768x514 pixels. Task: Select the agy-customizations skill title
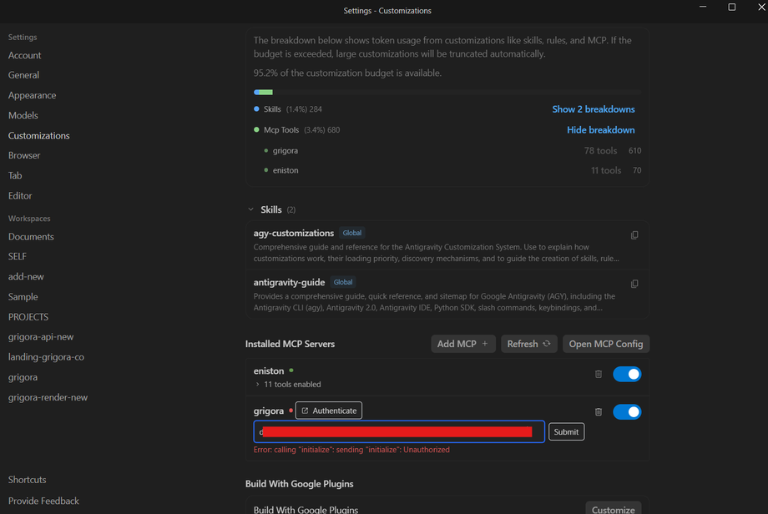(293, 233)
